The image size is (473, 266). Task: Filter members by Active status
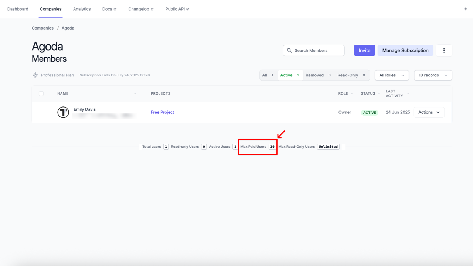290,75
